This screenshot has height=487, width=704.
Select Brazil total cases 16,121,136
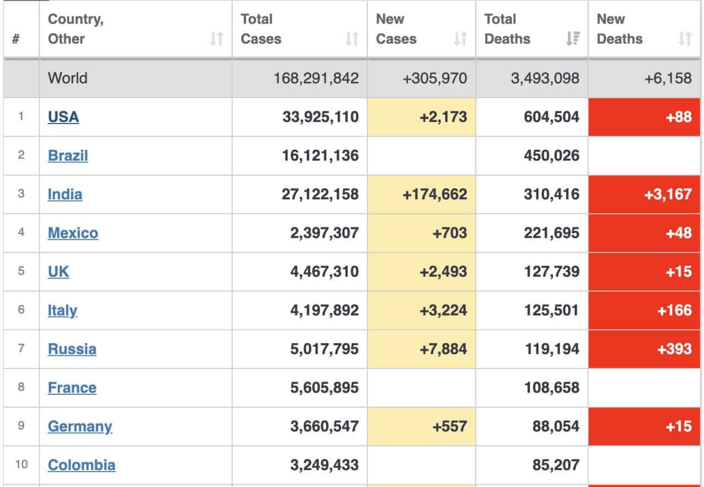(x=321, y=156)
